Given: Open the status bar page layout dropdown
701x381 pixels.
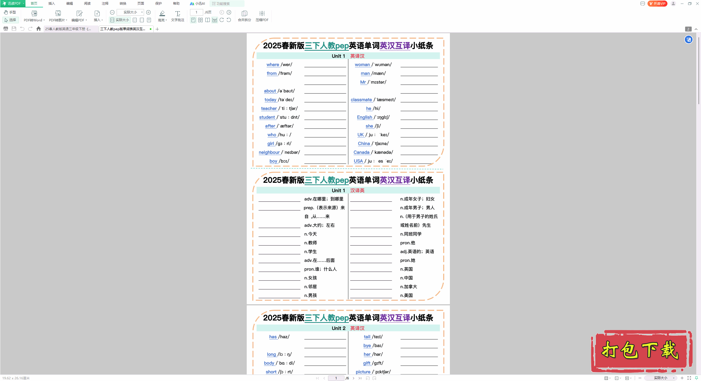Looking at the screenshot, I should [x=618, y=378].
